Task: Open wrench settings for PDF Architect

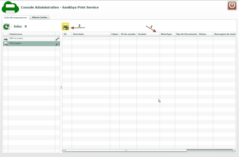Action: (57, 39)
